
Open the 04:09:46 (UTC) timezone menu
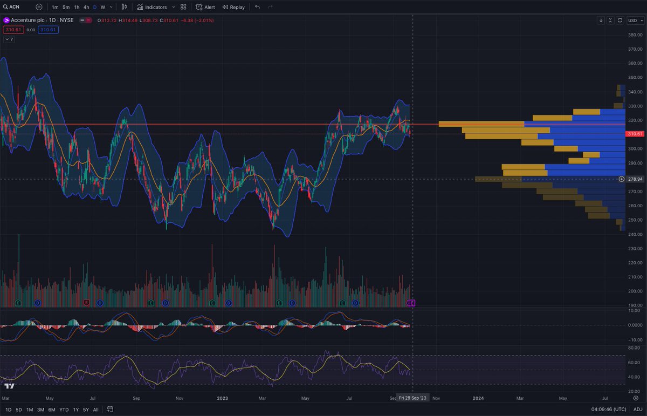[x=609, y=409]
